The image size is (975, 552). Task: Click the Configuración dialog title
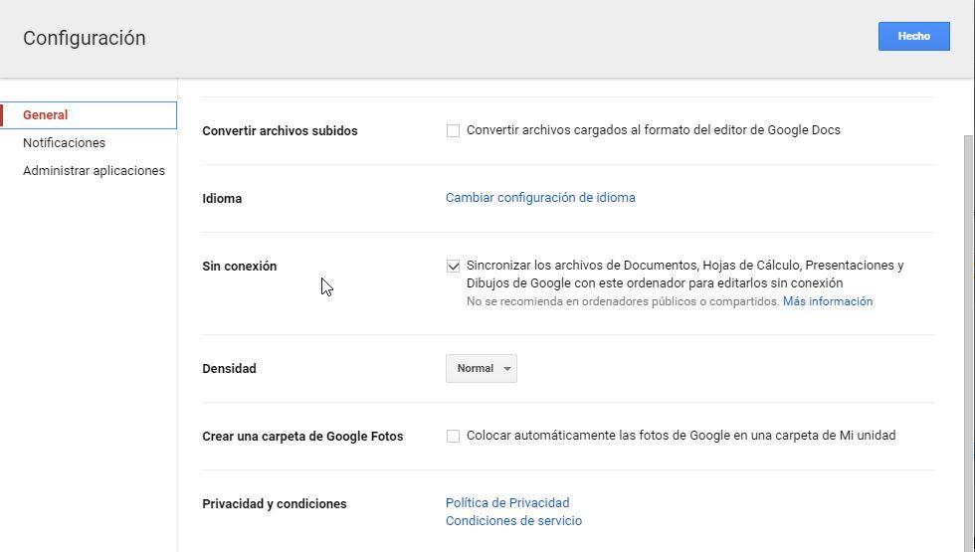[x=85, y=39]
